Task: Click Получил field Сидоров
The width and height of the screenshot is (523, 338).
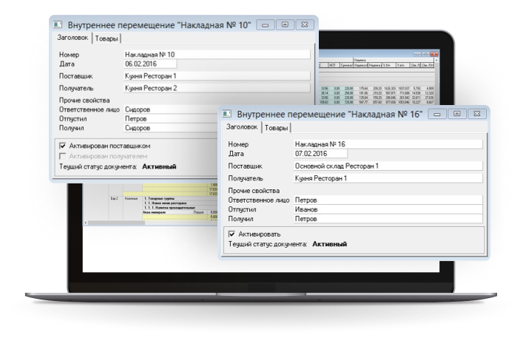Action: tap(171, 128)
